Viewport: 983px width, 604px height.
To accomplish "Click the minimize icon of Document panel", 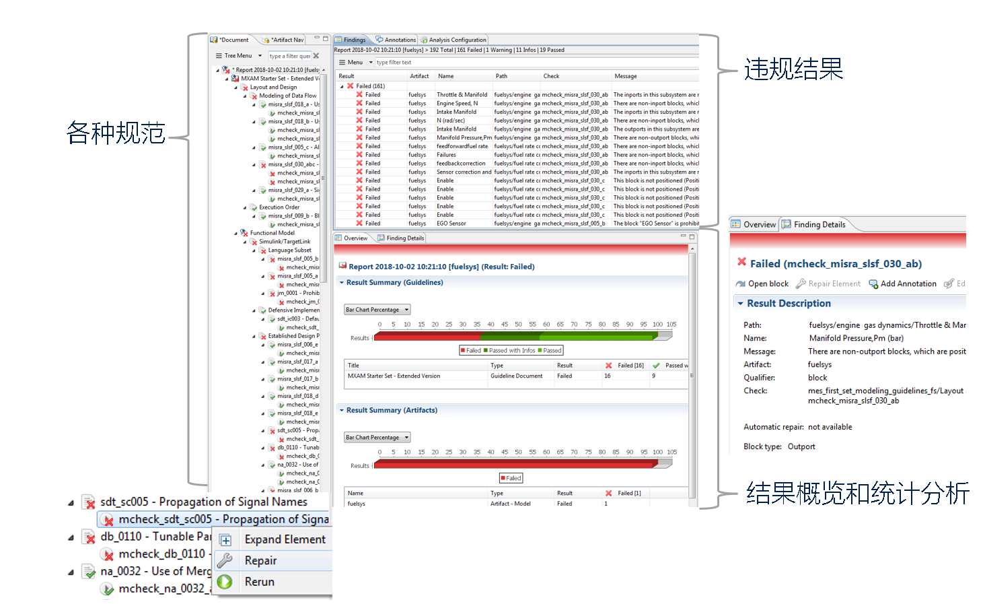I will 316,38.
